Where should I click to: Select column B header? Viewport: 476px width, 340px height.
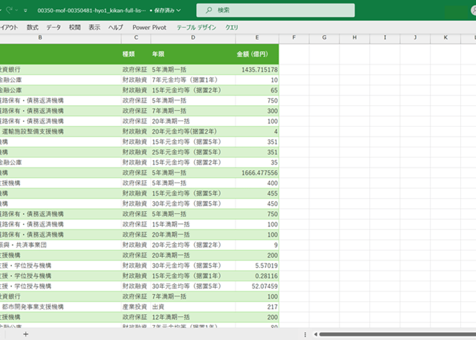tap(40, 37)
